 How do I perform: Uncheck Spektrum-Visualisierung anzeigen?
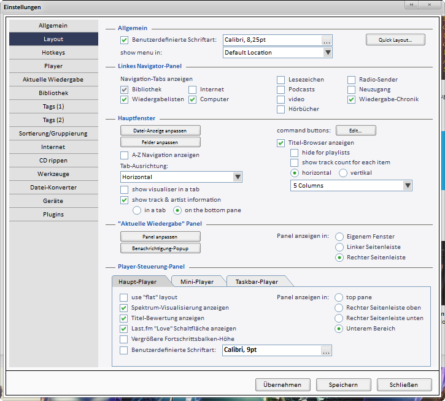124,308
